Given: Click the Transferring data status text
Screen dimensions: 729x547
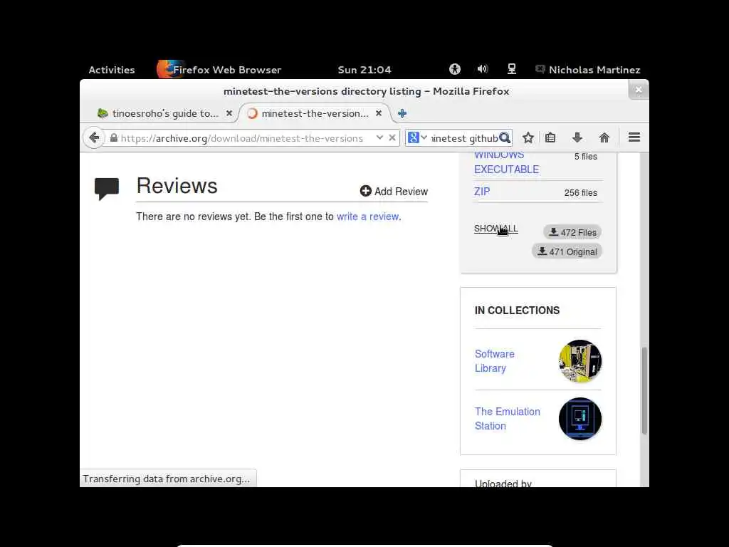Looking at the screenshot, I should tap(166, 479).
